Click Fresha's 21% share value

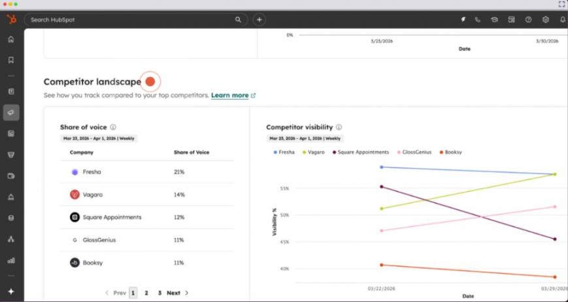pos(179,172)
